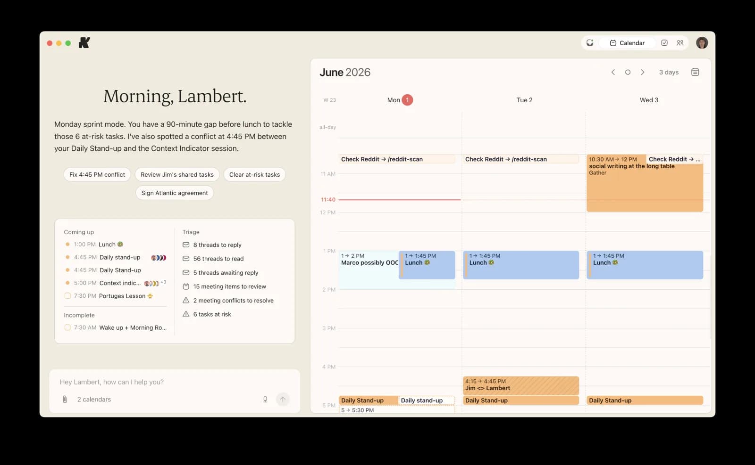The image size is (755, 465).
Task: Select the Mon 1 day header
Action: tap(400, 100)
